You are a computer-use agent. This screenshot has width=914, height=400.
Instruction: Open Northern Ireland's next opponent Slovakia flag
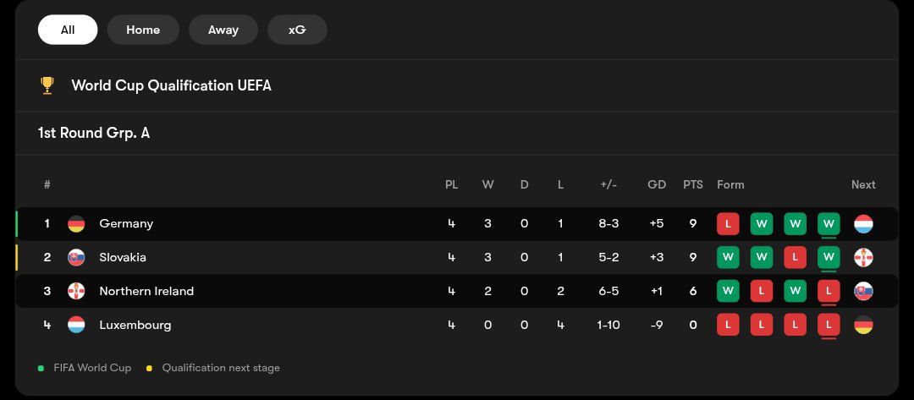pyautogui.click(x=863, y=291)
